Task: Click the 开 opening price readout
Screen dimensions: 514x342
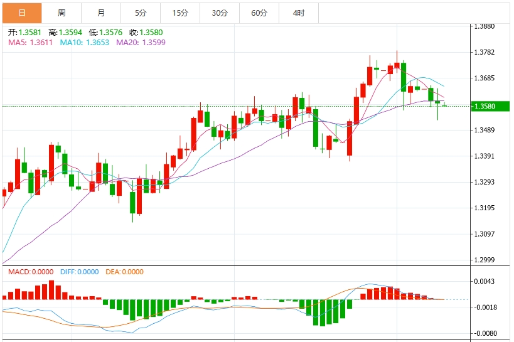Action: (24, 32)
